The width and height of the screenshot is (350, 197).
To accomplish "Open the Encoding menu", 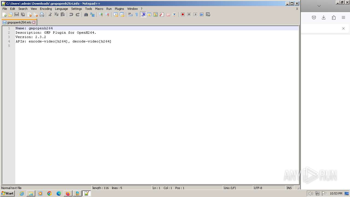I will [x=46, y=9].
